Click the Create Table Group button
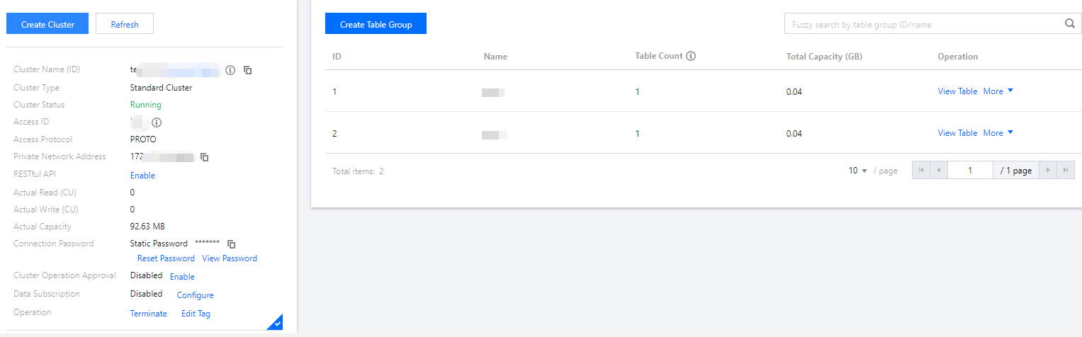The width and height of the screenshot is (1082, 337). 376,24
